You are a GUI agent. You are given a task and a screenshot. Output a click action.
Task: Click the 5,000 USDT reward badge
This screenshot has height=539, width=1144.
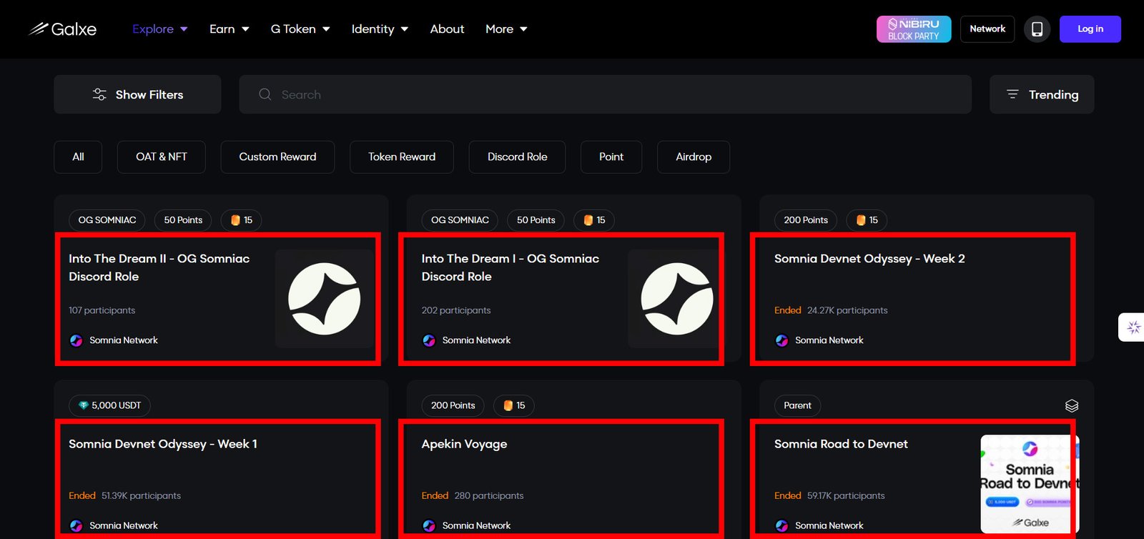point(109,406)
